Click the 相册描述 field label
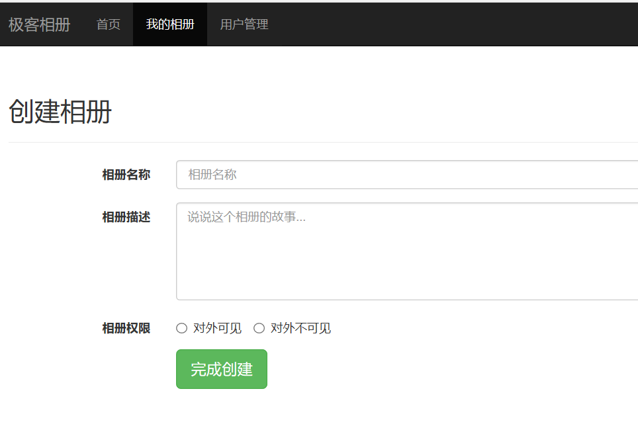This screenshot has width=638, height=426. [x=126, y=217]
